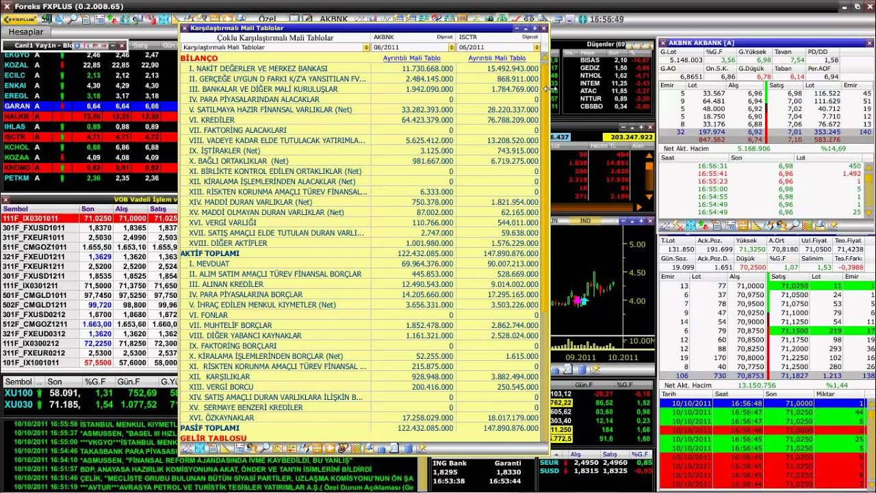Click magnifier icon in Mali Tablolar toolbar

point(266,448)
